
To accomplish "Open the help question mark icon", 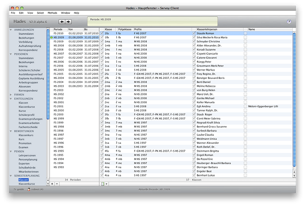I will pos(289,22).
